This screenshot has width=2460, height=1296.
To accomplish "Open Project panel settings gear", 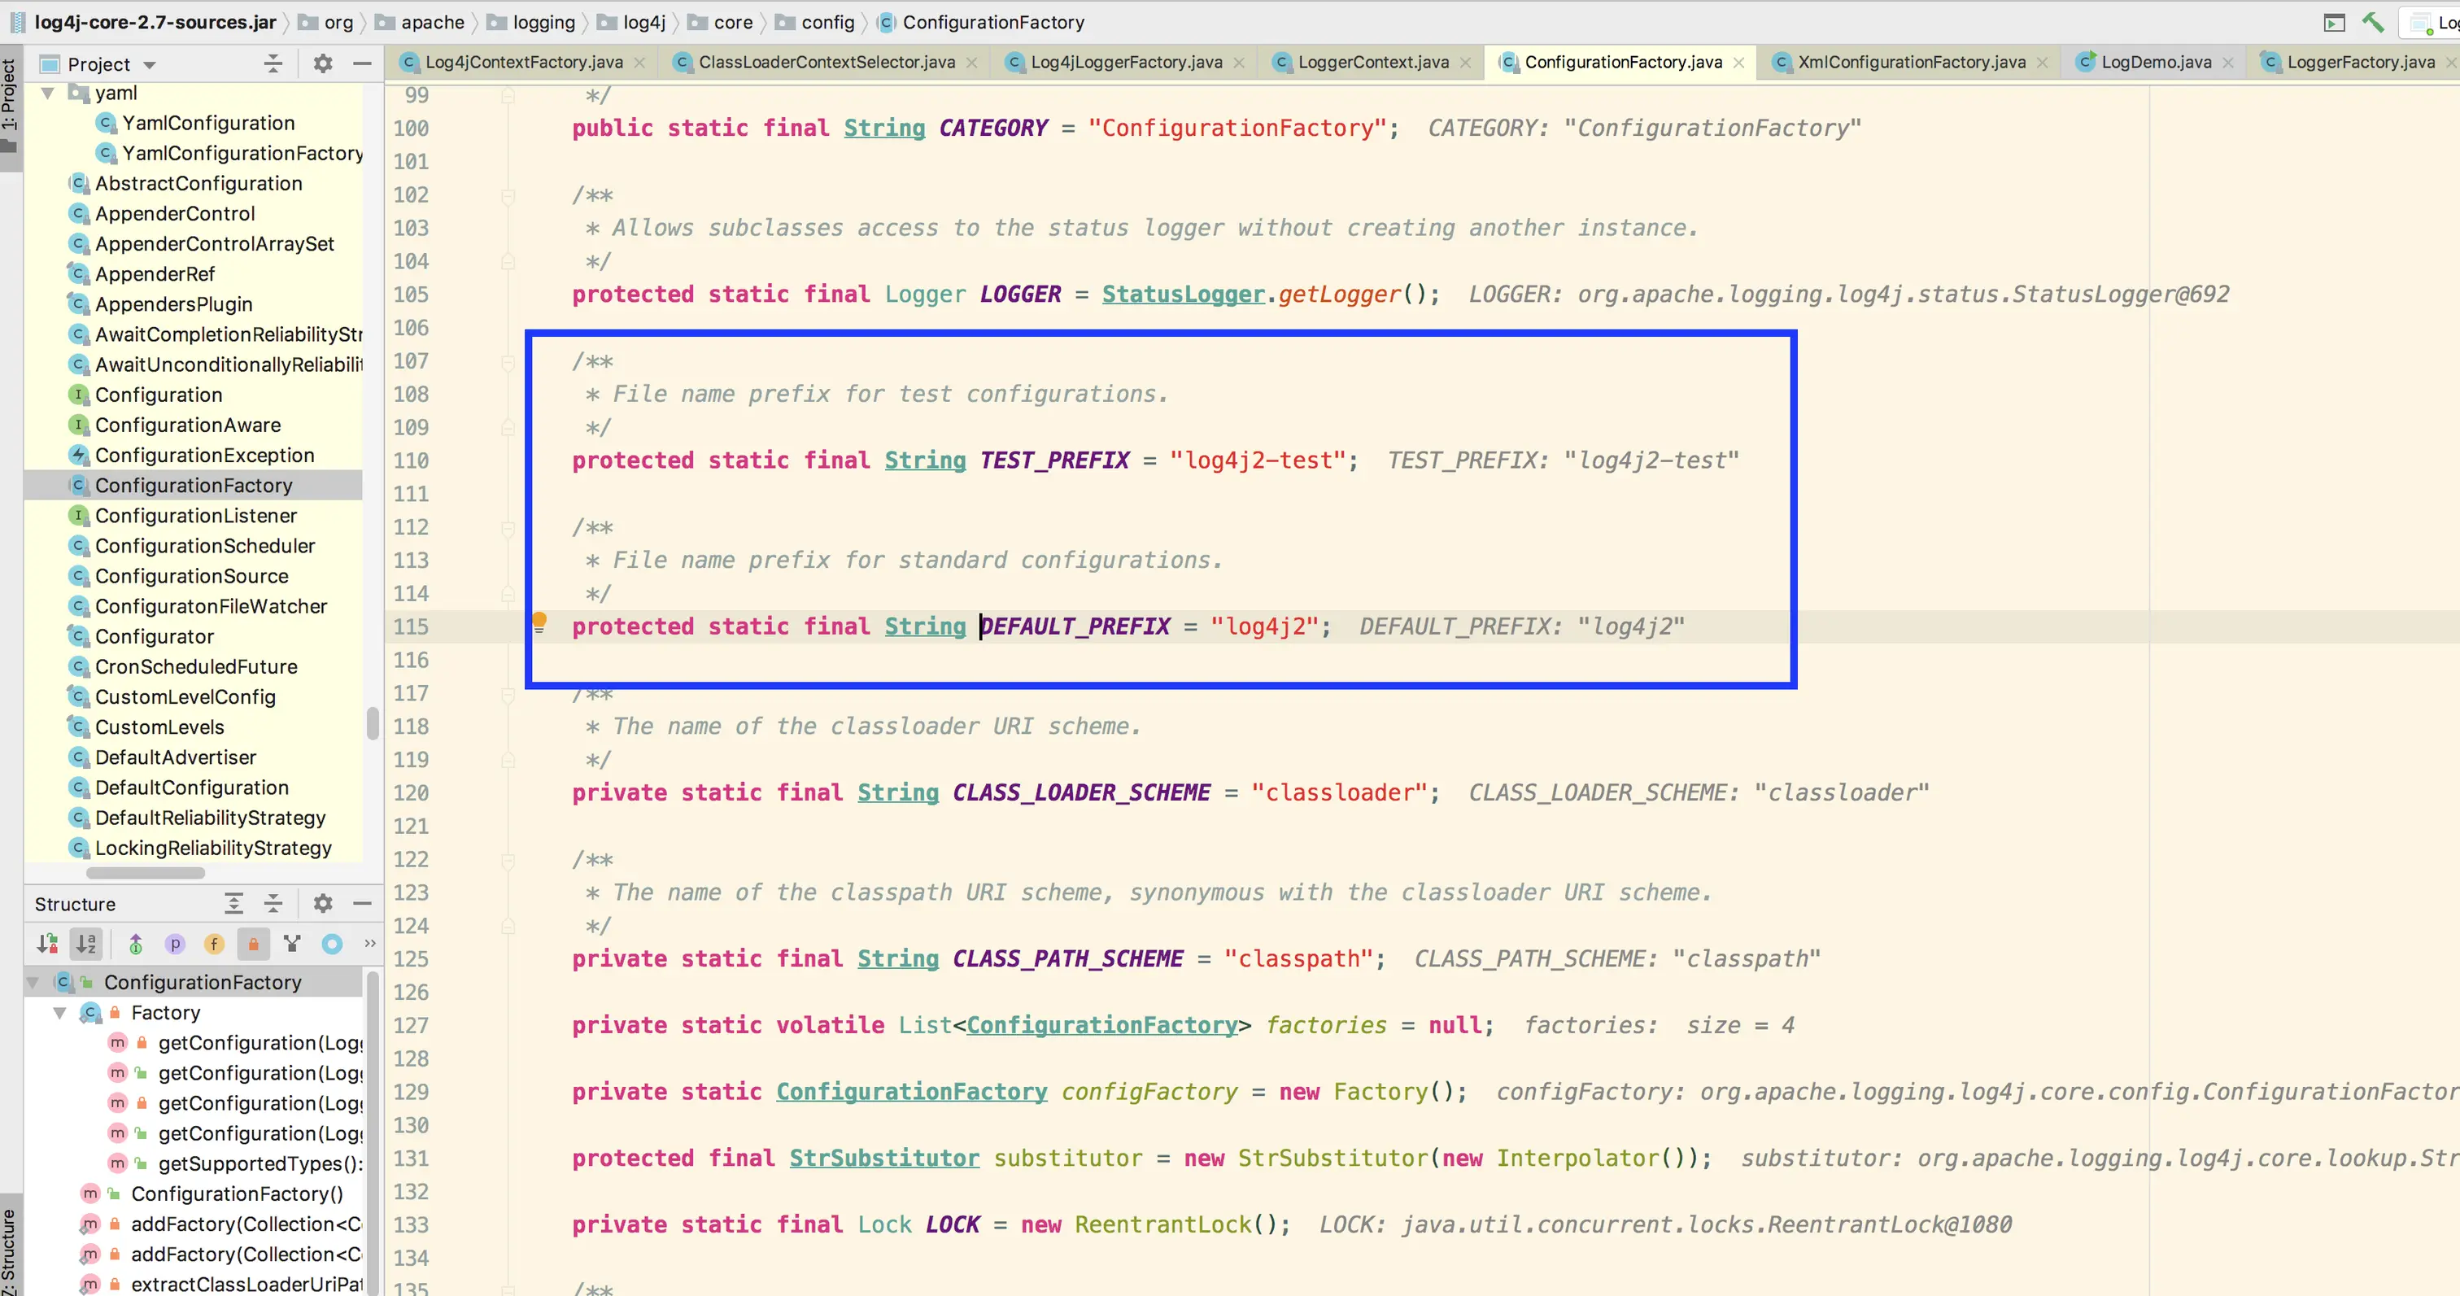I will (323, 64).
